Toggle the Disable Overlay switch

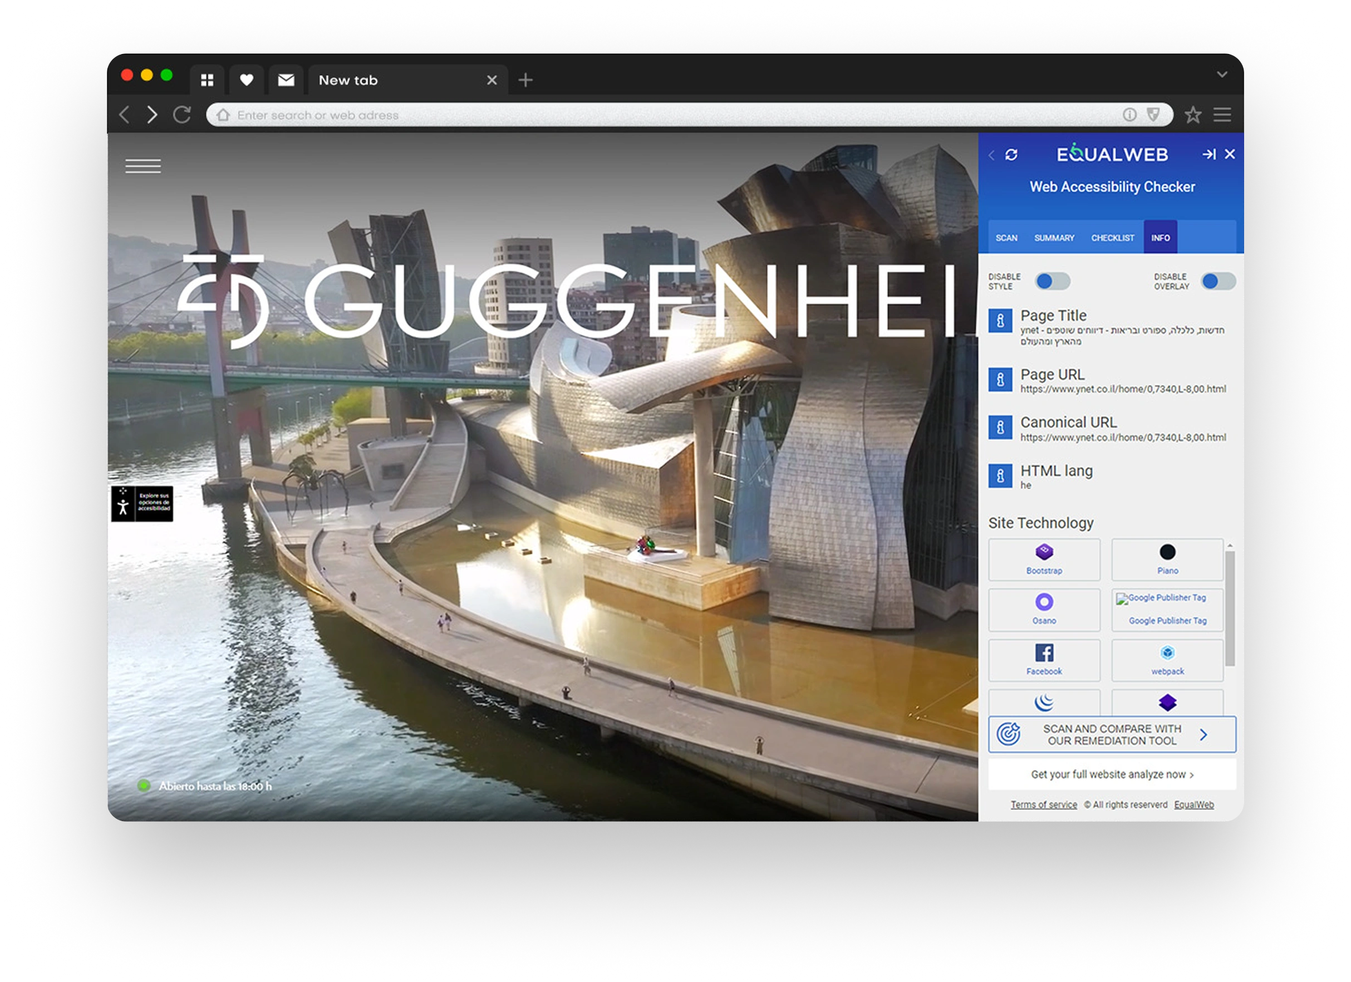(1217, 281)
